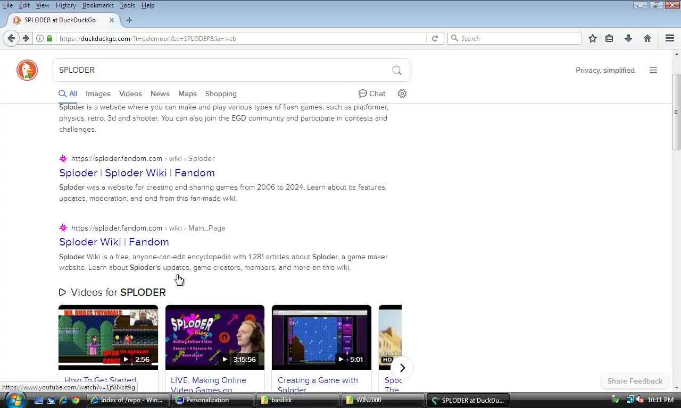Open the browser hamburger menu
The height and width of the screenshot is (408, 681).
(670, 38)
